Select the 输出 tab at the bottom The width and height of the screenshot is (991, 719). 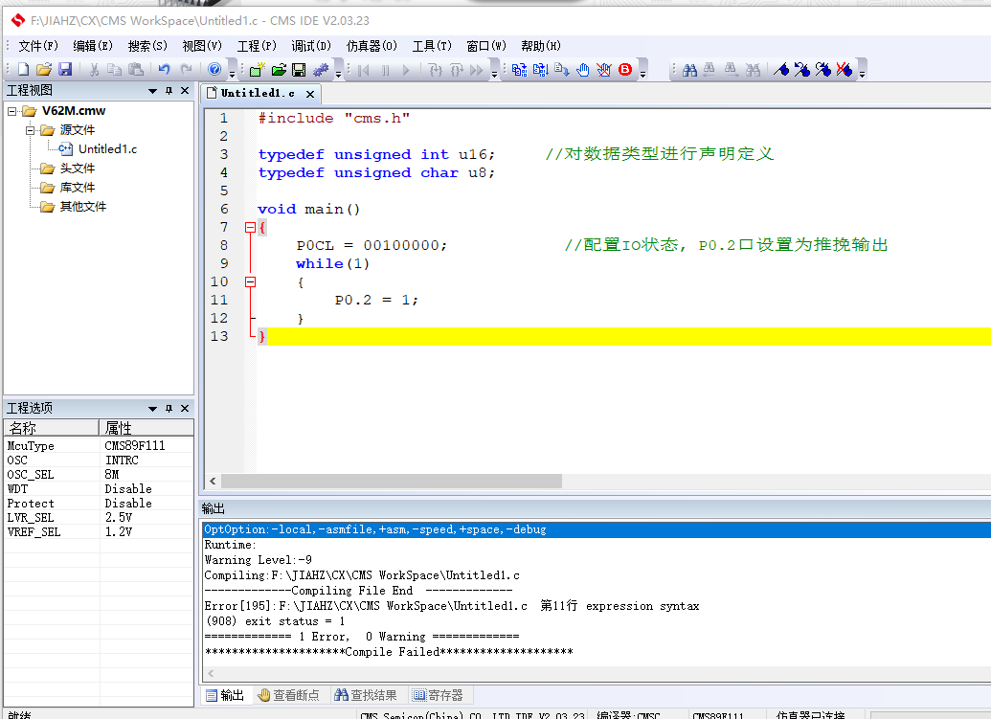pyautogui.click(x=226, y=695)
